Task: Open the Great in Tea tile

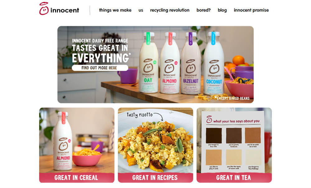Action: [x=234, y=145]
